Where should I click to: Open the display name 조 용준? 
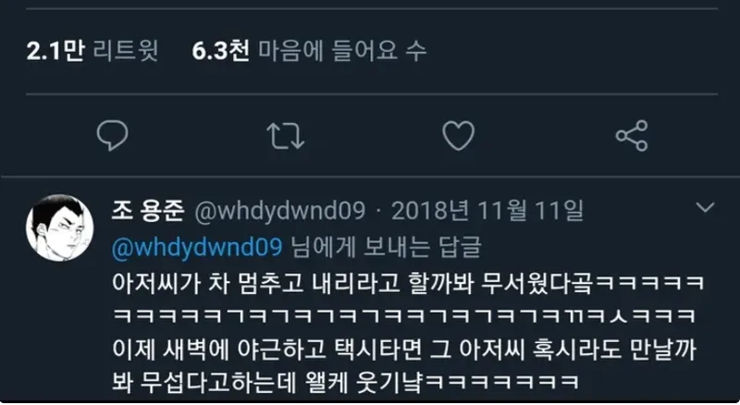point(148,211)
